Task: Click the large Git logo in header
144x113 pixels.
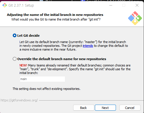Action: click(135, 18)
